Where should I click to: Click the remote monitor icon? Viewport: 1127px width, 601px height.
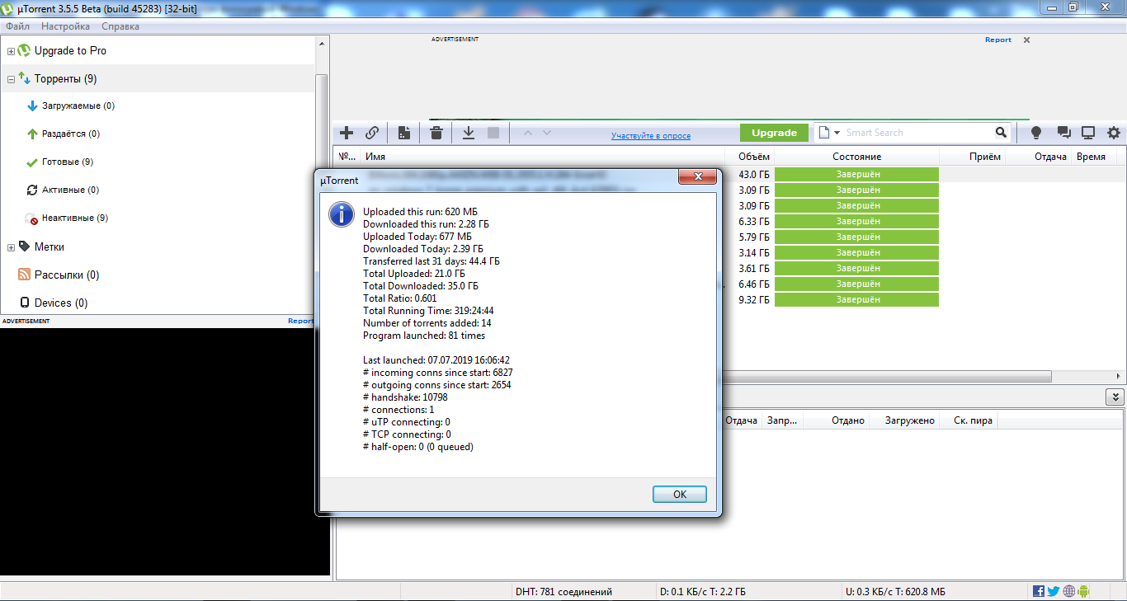[1088, 133]
